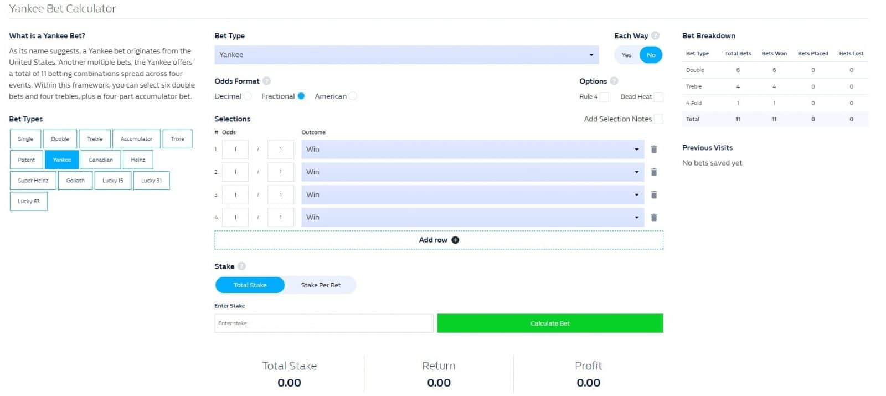Select the Decimal odds format
Screen dimensions: 886x396
click(248, 96)
